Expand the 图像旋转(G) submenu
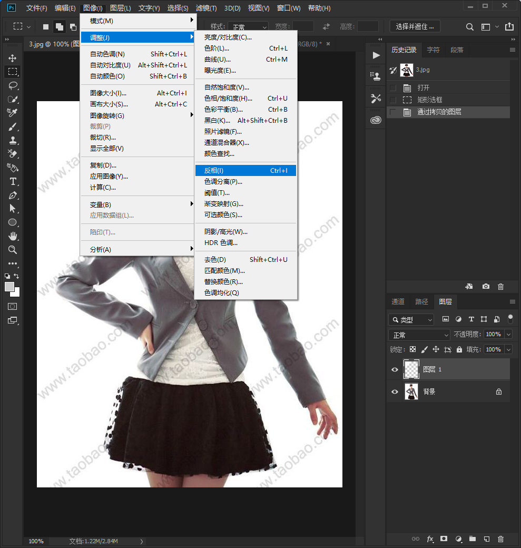This screenshot has width=521, height=548. pos(139,115)
